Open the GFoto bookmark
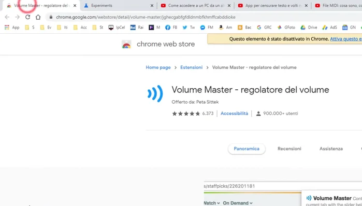This screenshot has height=206, width=362. click(x=286, y=28)
